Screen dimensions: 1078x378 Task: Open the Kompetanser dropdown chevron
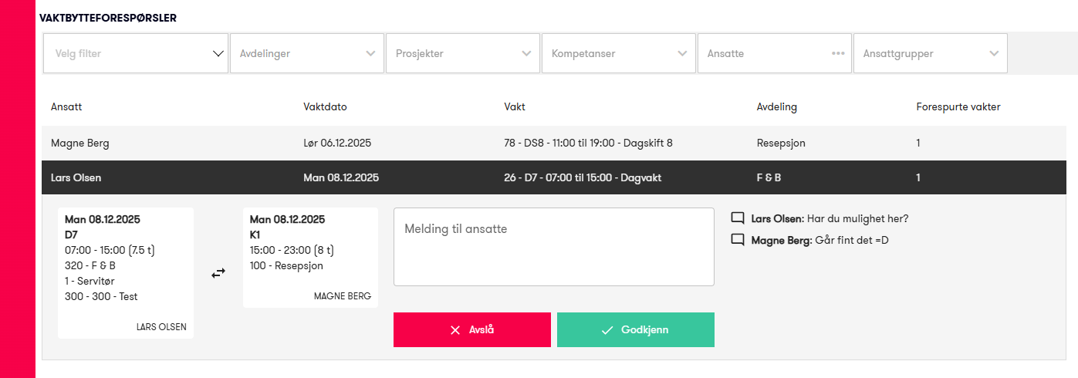tap(682, 54)
